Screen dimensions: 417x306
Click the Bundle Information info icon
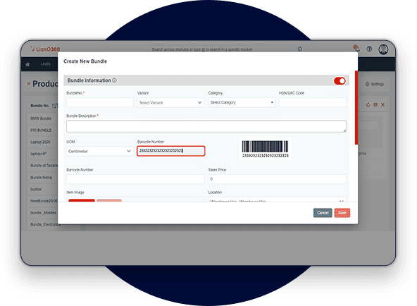click(x=114, y=80)
